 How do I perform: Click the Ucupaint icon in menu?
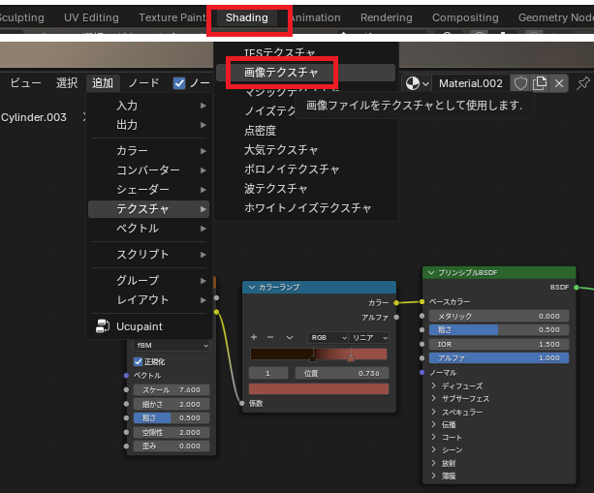click(x=102, y=327)
